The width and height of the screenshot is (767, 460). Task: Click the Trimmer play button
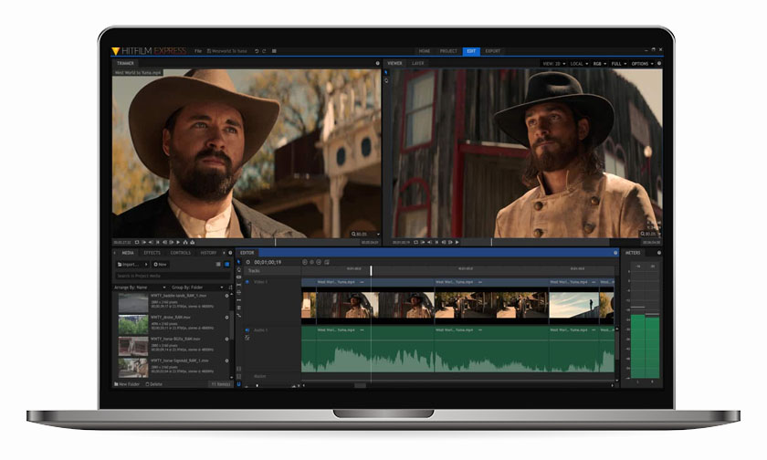point(178,242)
